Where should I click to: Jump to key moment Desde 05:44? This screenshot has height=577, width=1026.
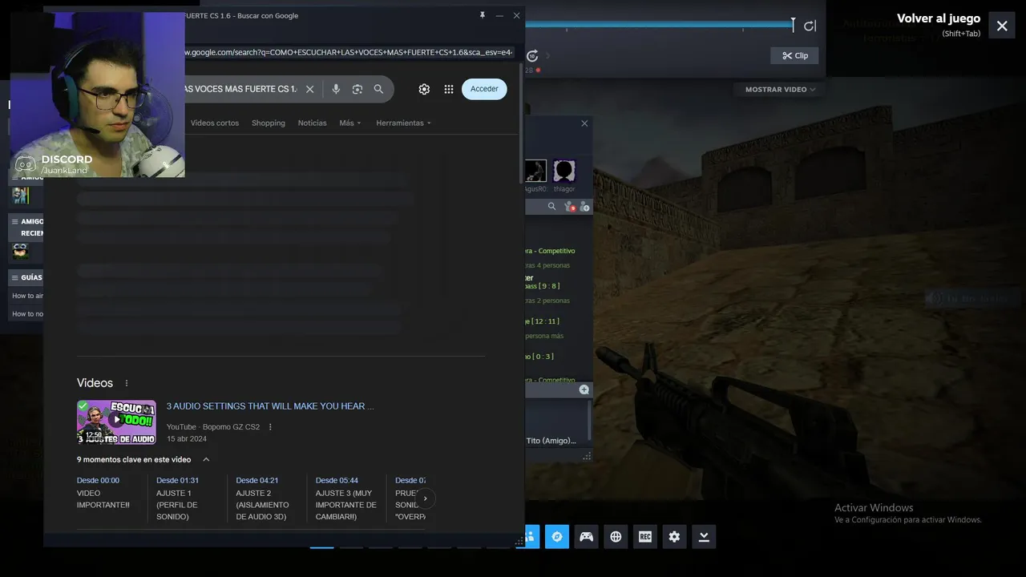(x=337, y=481)
